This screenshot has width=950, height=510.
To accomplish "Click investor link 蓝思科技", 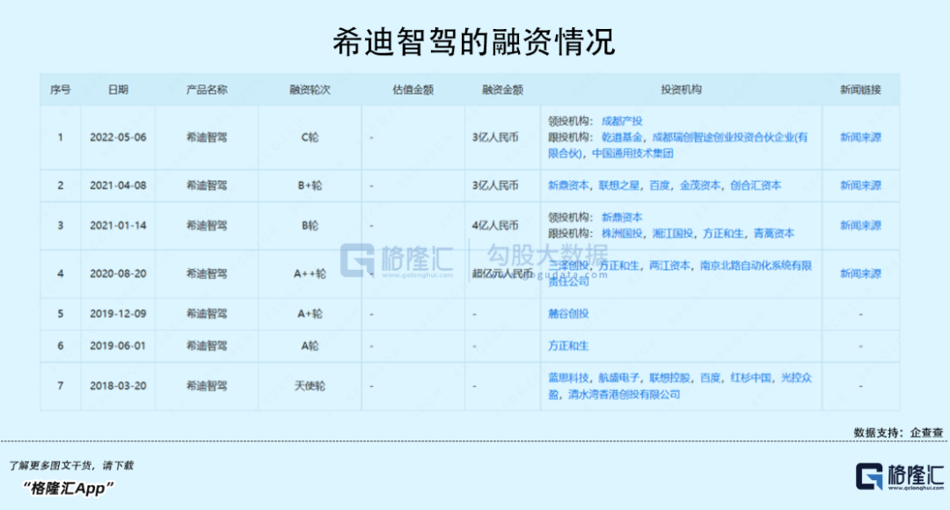I will [568, 378].
